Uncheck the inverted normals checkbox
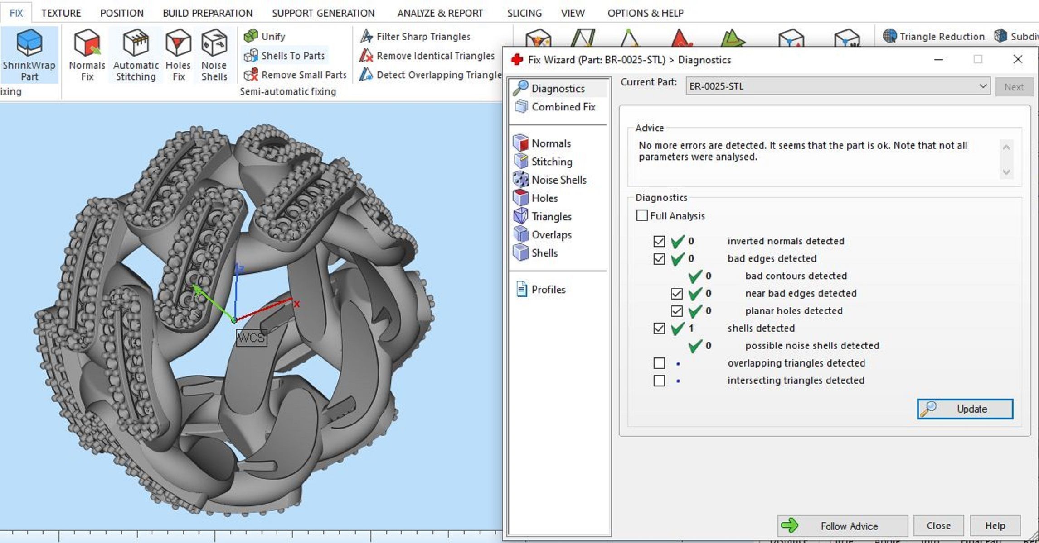 click(x=659, y=241)
